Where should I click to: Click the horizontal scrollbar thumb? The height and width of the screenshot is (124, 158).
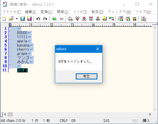coord(10,114)
